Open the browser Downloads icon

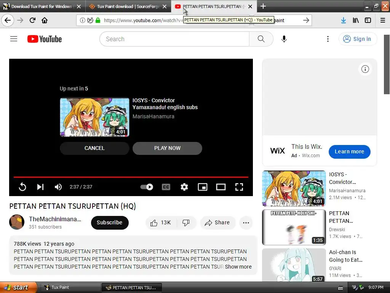[x=344, y=20]
